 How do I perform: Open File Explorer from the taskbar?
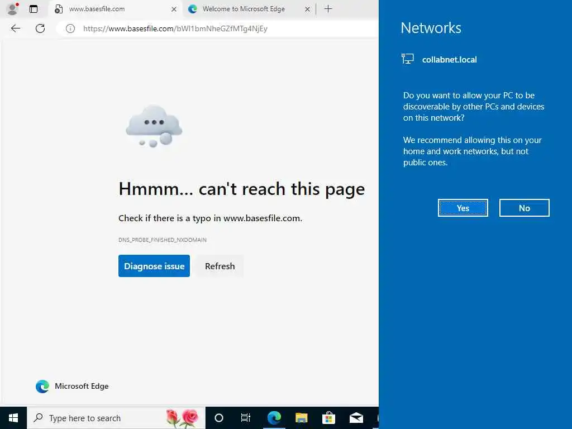(301, 418)
